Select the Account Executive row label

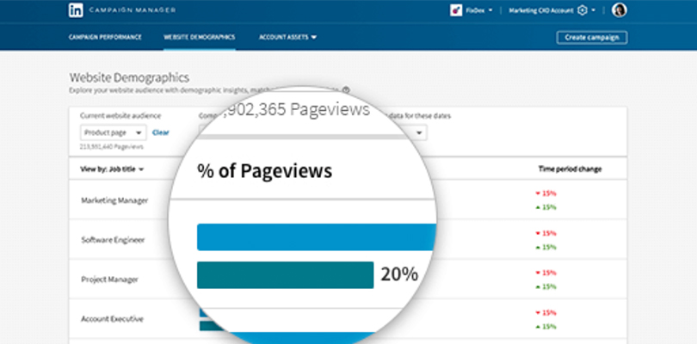tap(112, 319)
